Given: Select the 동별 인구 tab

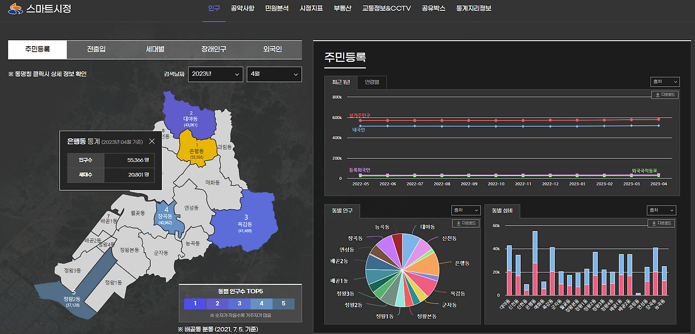Looking at the screenshot, I should [x=342, y=210].
